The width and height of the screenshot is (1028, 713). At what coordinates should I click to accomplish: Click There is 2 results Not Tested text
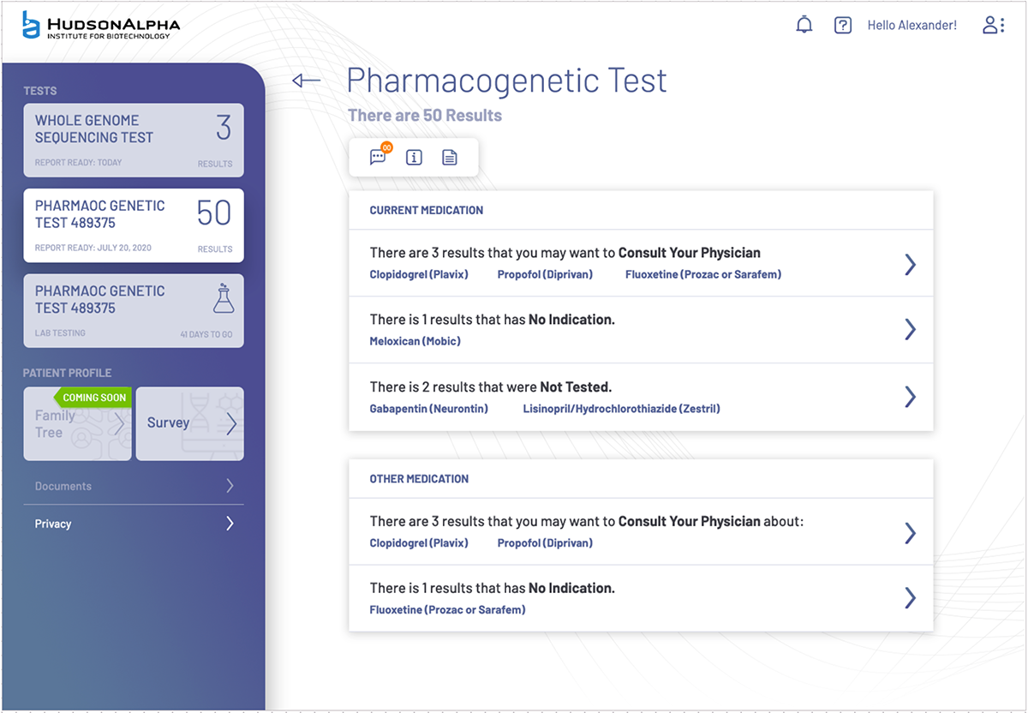(491, 387)
